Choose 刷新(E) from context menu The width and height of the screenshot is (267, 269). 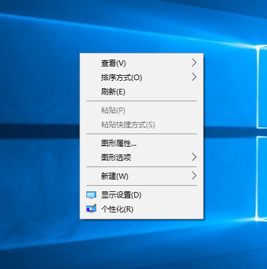point(142,92)
